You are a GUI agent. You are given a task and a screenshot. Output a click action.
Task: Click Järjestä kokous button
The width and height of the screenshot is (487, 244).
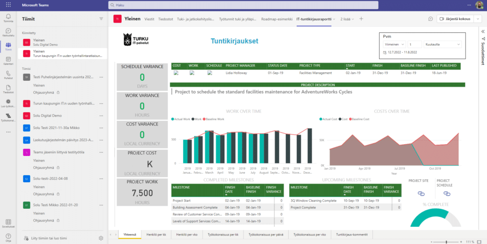(x=456, y=19)
